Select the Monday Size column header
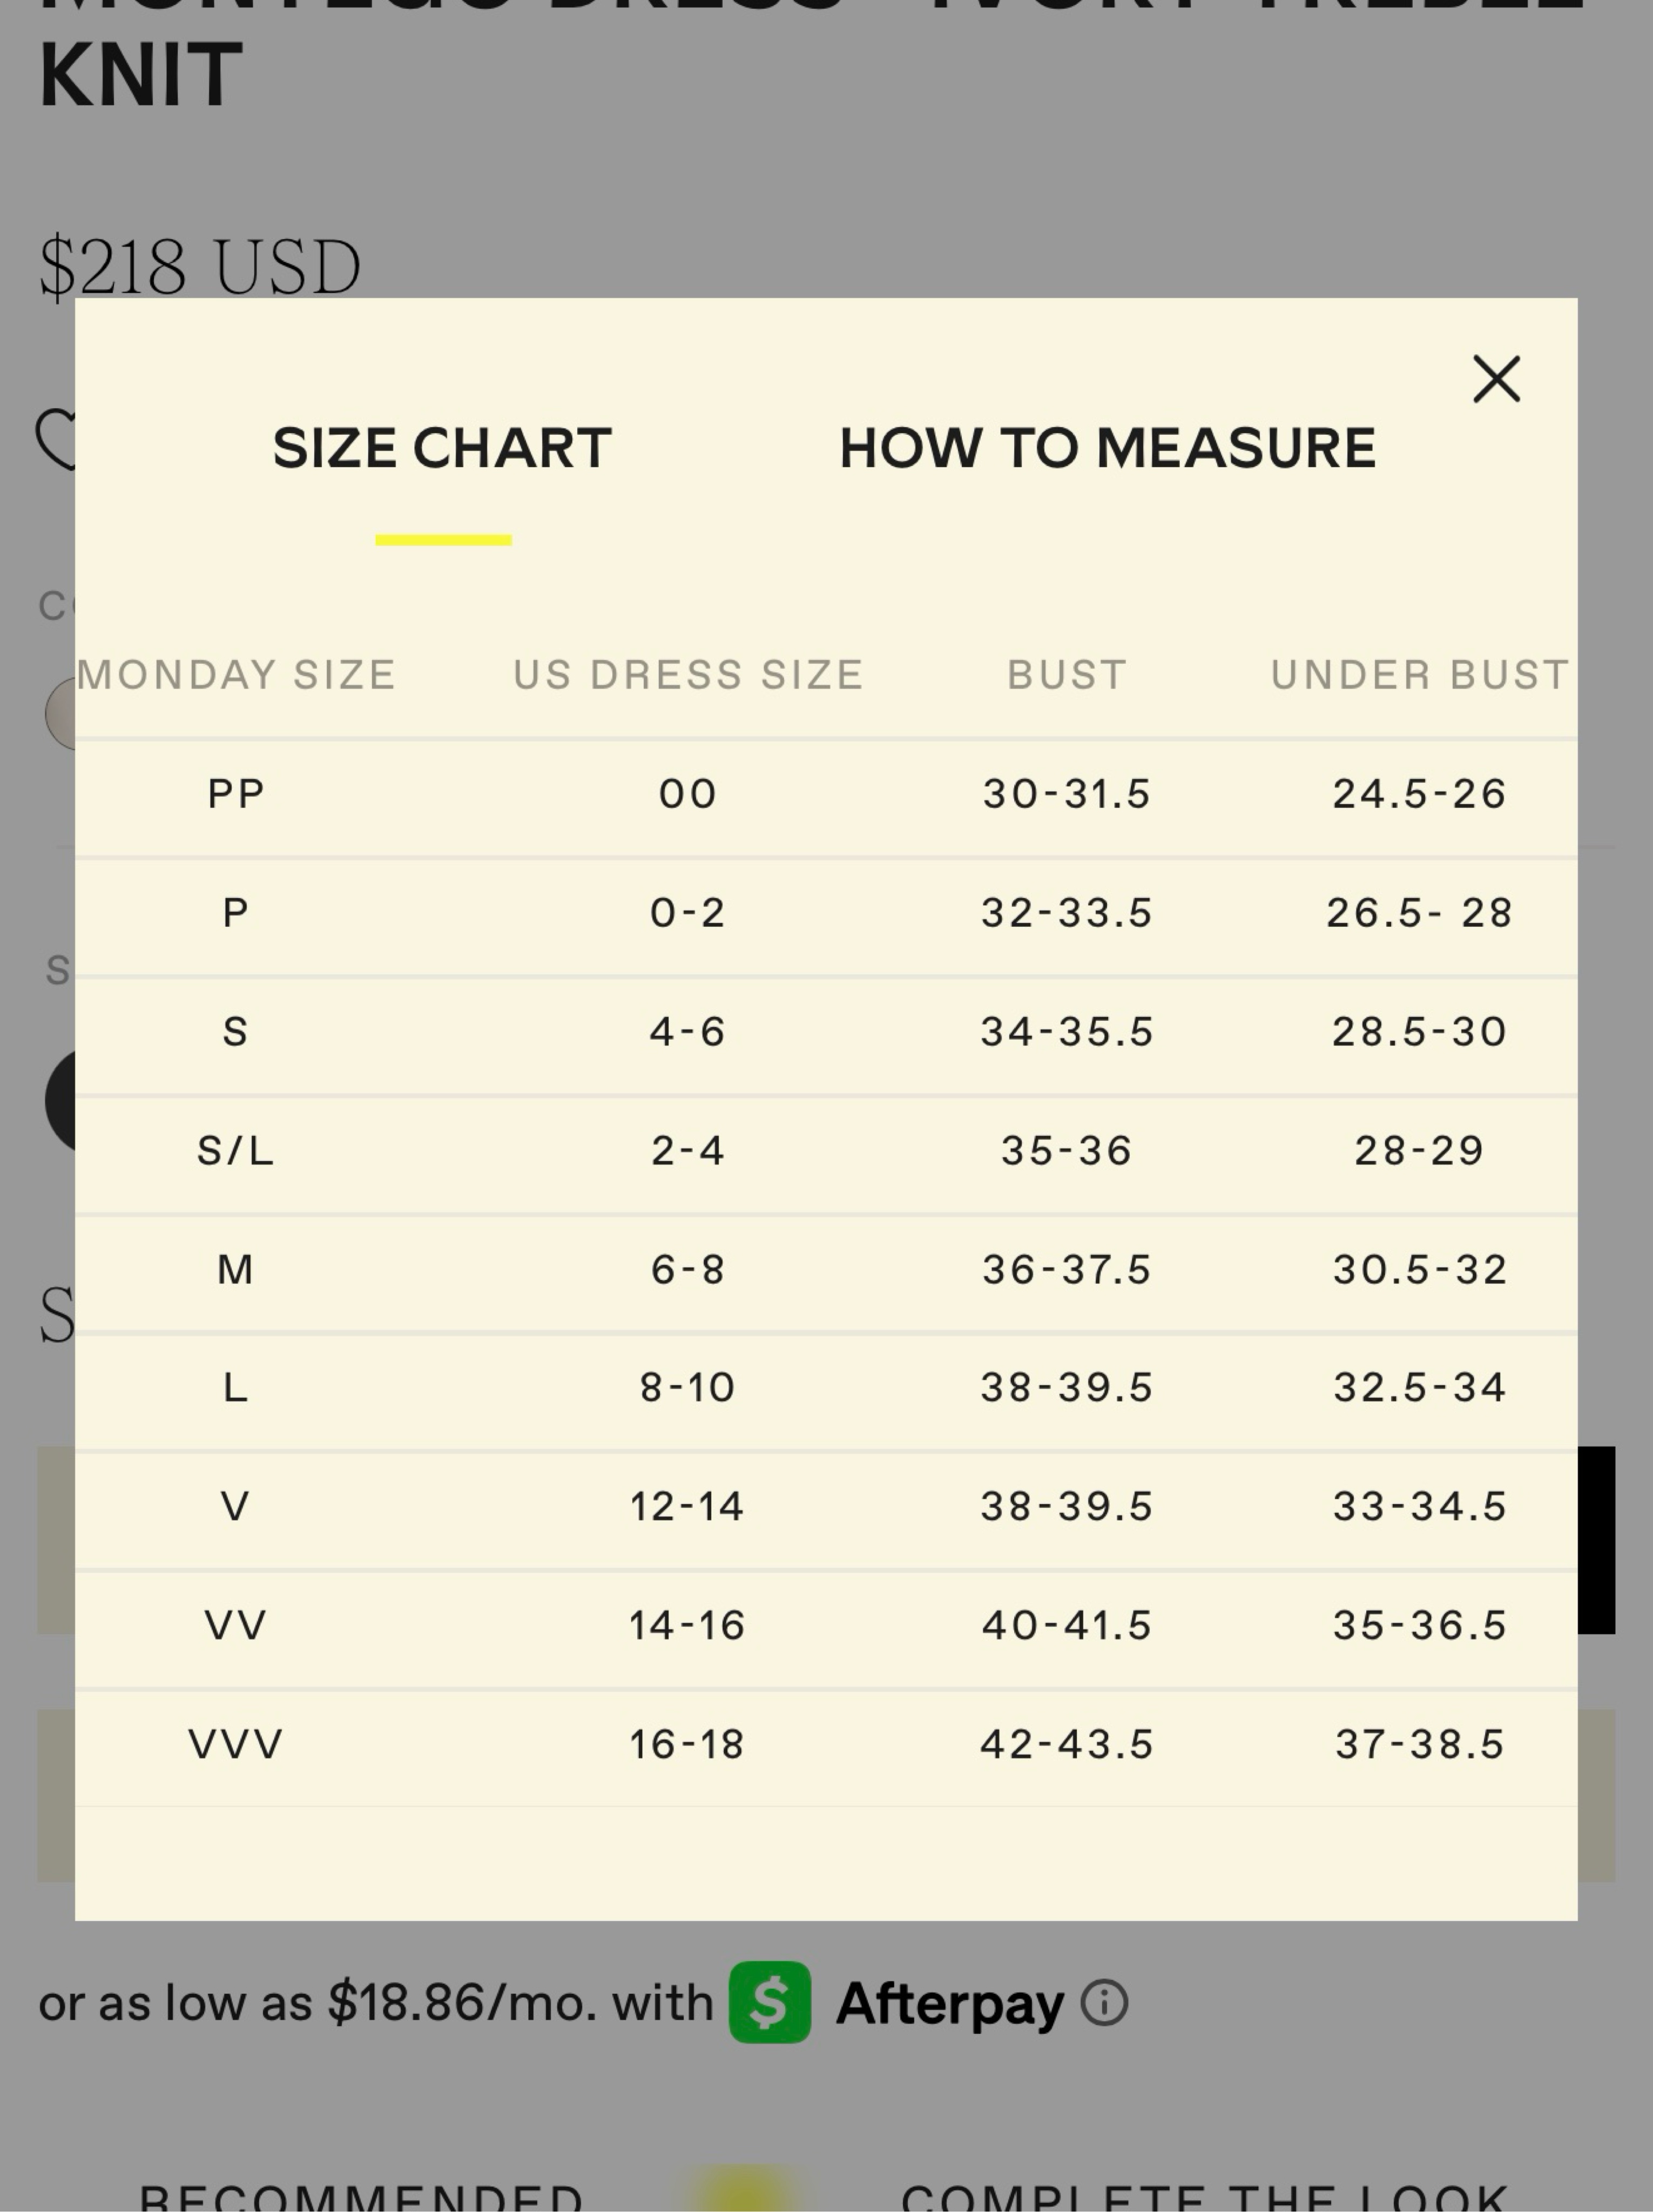1653x2212 pixels. pyautogui.click(x=236, y=675)
